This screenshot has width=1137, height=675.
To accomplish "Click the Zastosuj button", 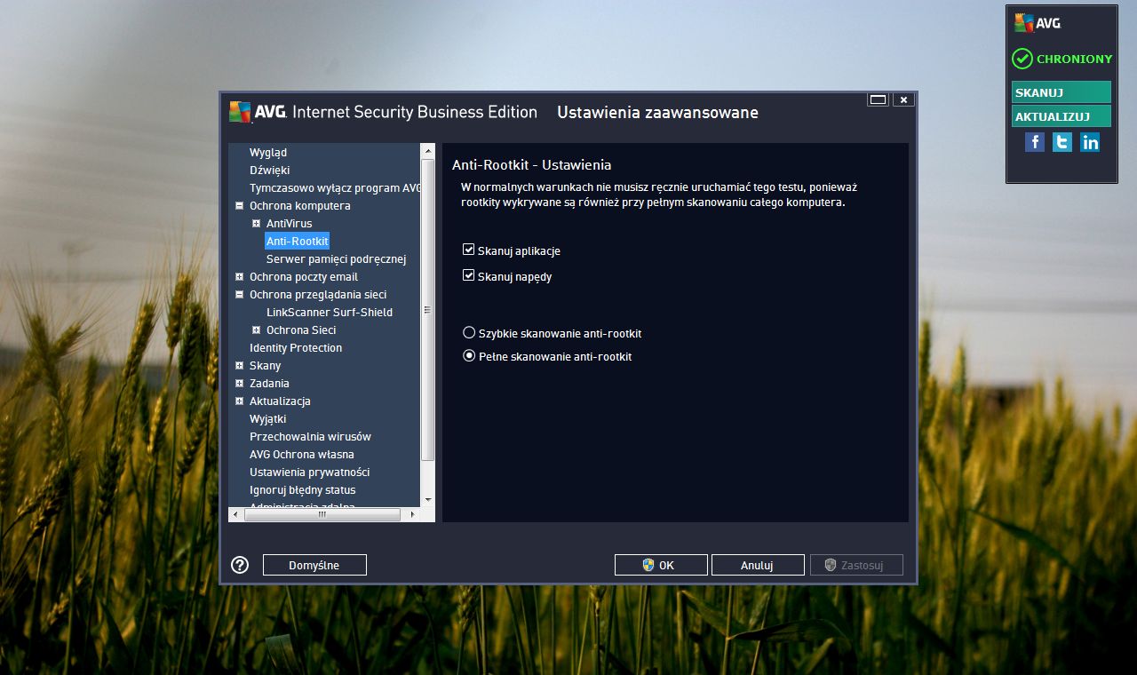I will (x=856, y=565).
